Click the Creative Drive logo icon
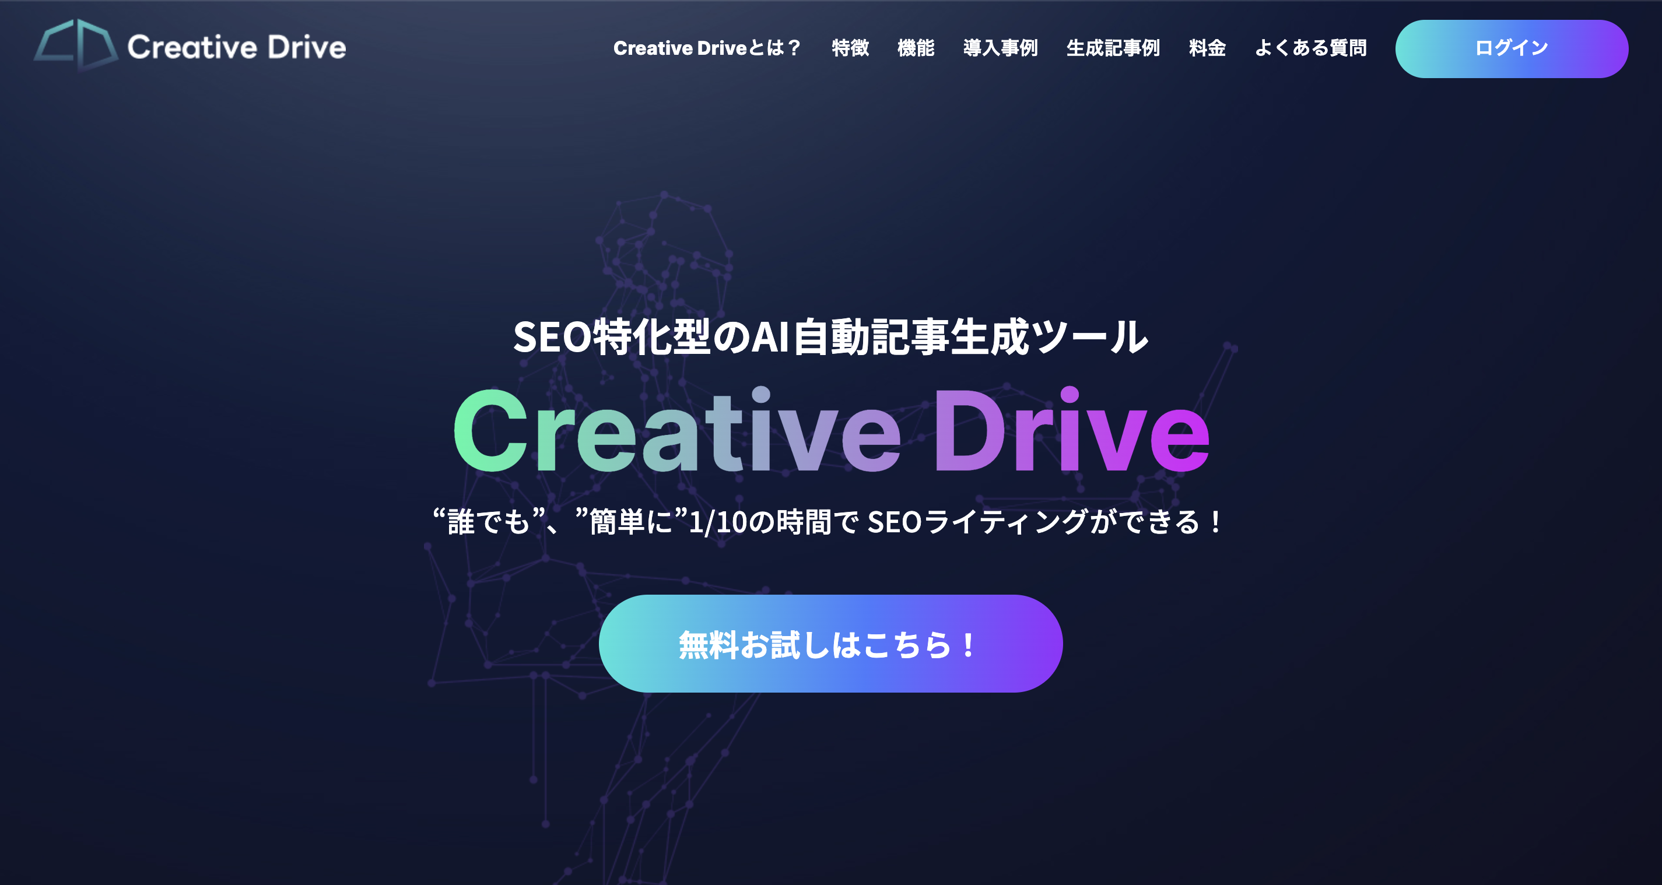The image size is (1662, 885). [x=72, y=44]
